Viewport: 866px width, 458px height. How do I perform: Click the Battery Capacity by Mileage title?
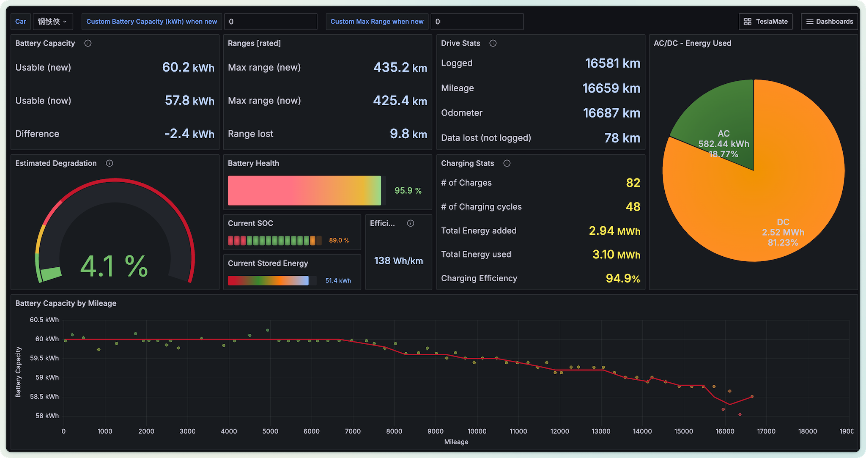66,303
